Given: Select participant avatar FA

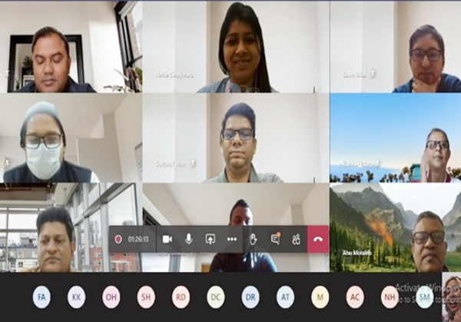Looking at the screenshot, I should [x=41, y=297].
